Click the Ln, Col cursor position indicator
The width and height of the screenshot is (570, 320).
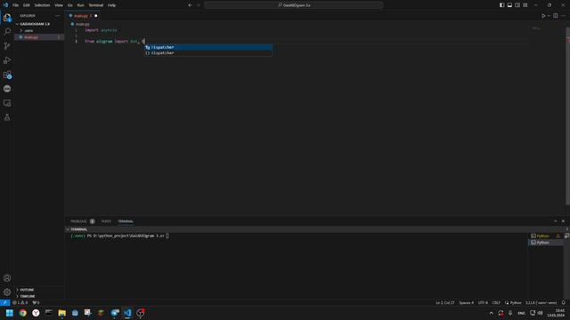click(445, 302)
